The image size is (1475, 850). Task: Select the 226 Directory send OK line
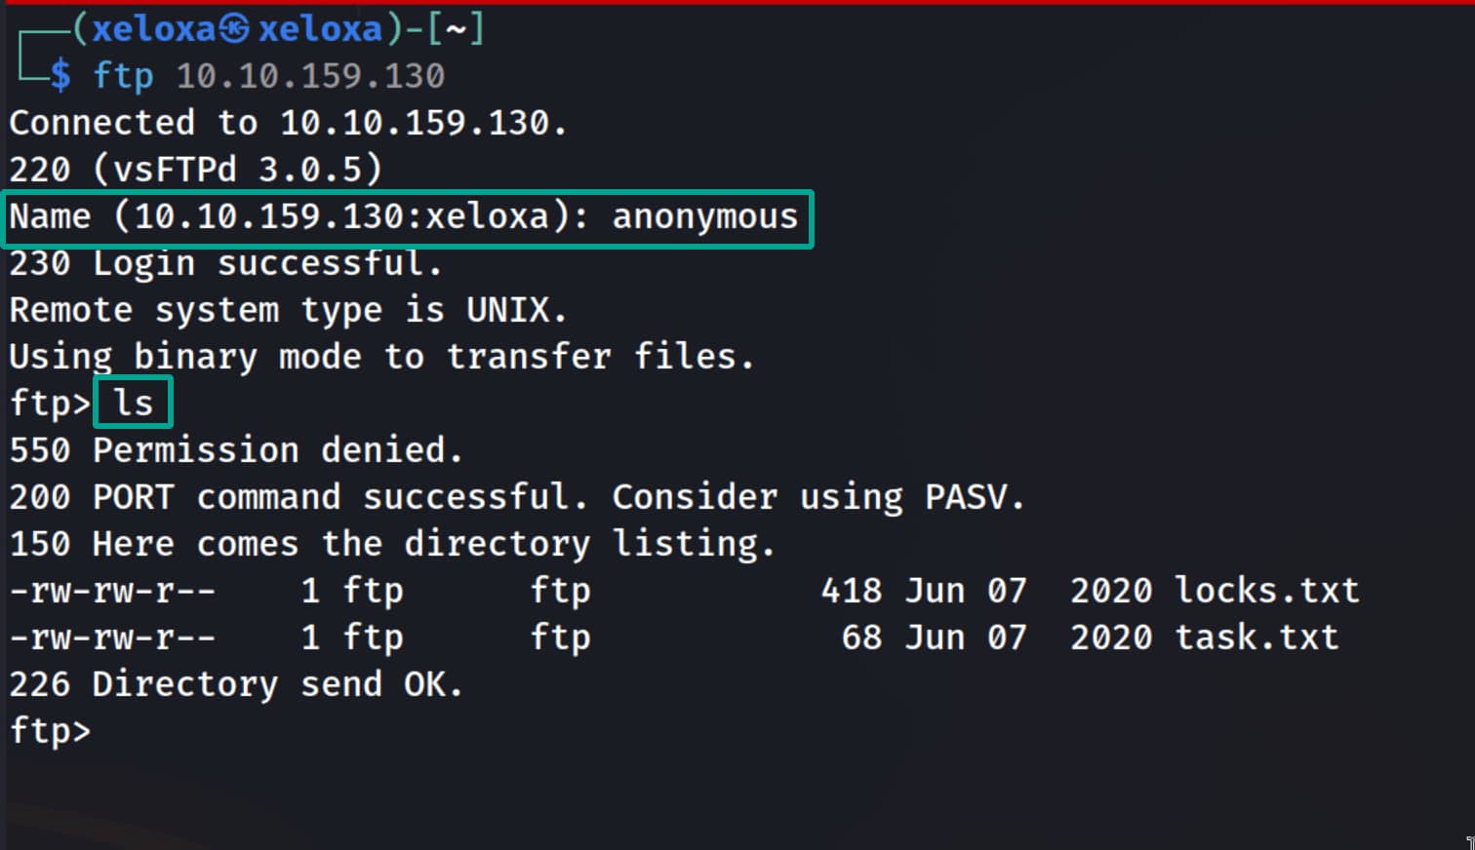[x=235, y=684]
